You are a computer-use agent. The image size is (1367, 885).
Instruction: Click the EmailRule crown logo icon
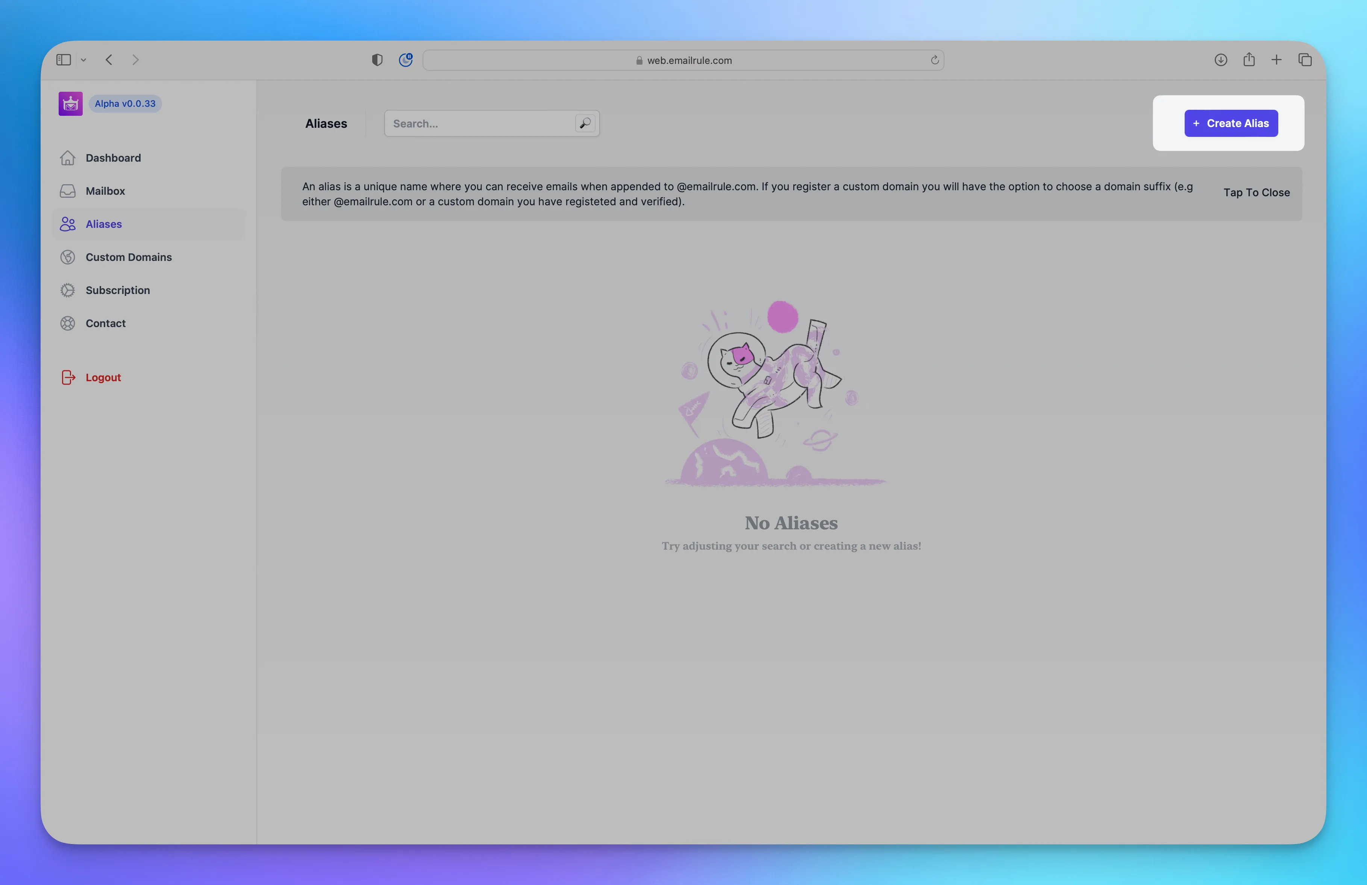[x=70, y=104]
